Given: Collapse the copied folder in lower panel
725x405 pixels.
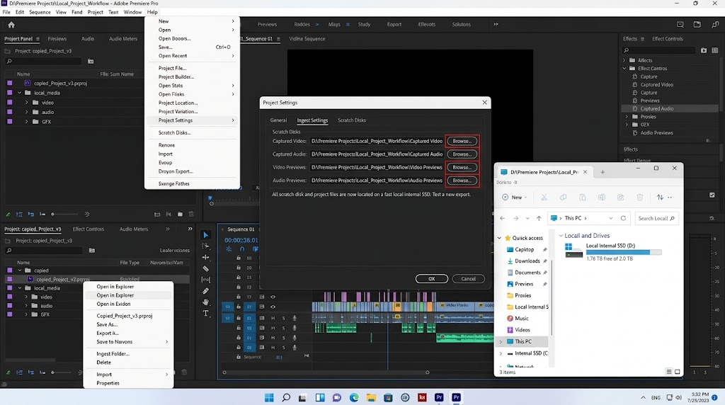Looking at the screenshot, I should coord(20,270).
